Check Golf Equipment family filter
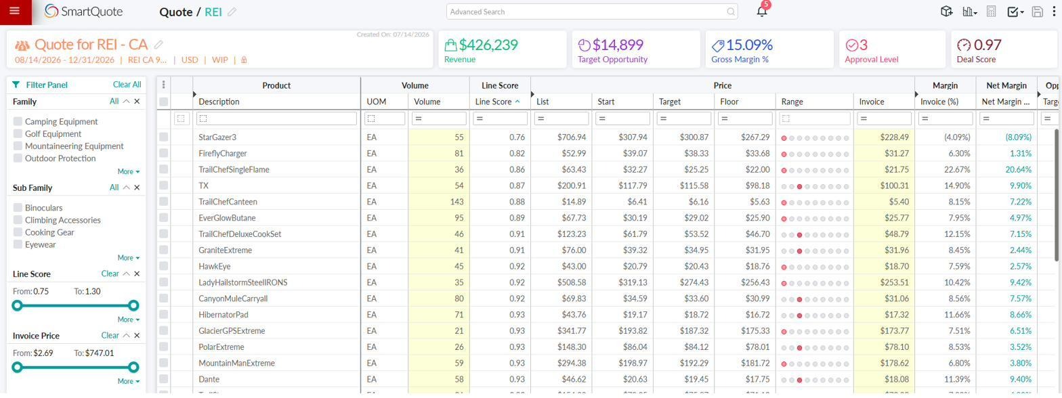The width and height of the screenshot is (1062, 398). pos(18,133)
